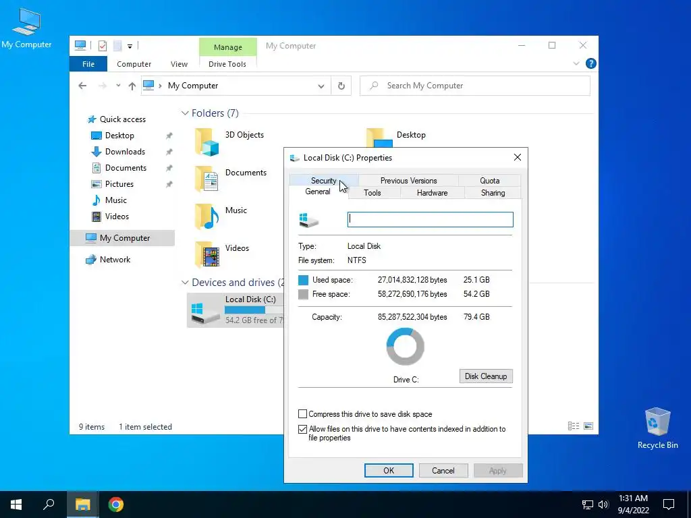Click the drive label text field
691x518 pixels.
[x=430, y=219]
